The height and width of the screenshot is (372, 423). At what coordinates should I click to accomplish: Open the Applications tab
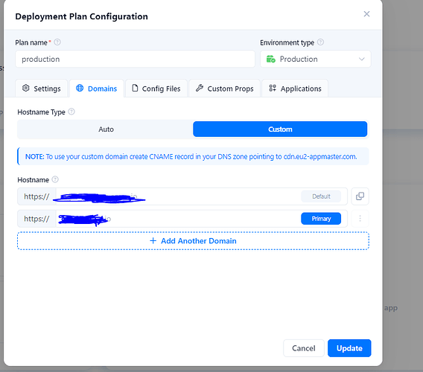[x=295, y=89]
